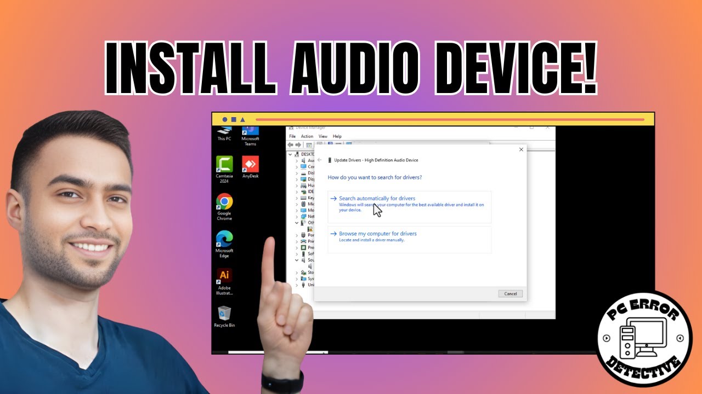The image size is (702, 394).
Task: Click the 'How do you want to search for drivers?' heading
Action: point(375,177)
